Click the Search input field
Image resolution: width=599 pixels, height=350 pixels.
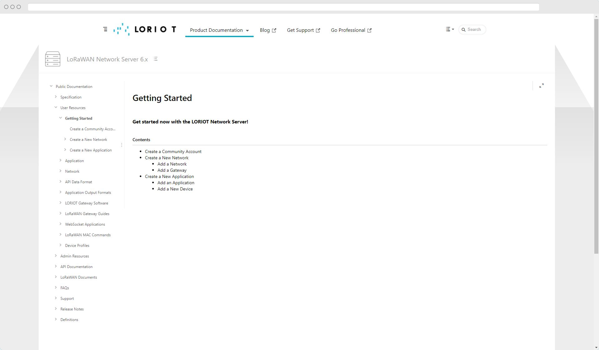472,30
